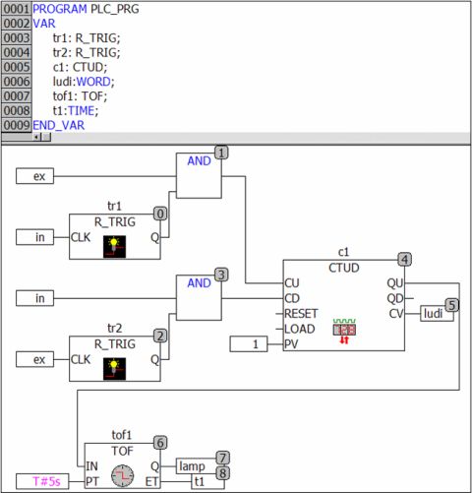
Task: Click the RESET pin of CTUD block
Action: pyautogui.click(x=301, y=314)
